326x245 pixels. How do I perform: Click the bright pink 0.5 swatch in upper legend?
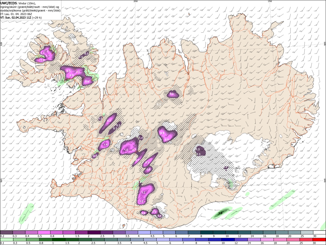(x=44, y=232)
